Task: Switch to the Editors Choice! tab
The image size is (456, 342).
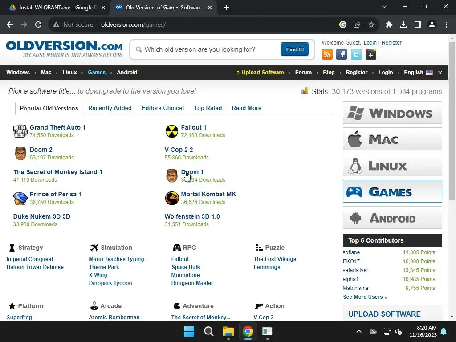Action: (x=163, y=108)
